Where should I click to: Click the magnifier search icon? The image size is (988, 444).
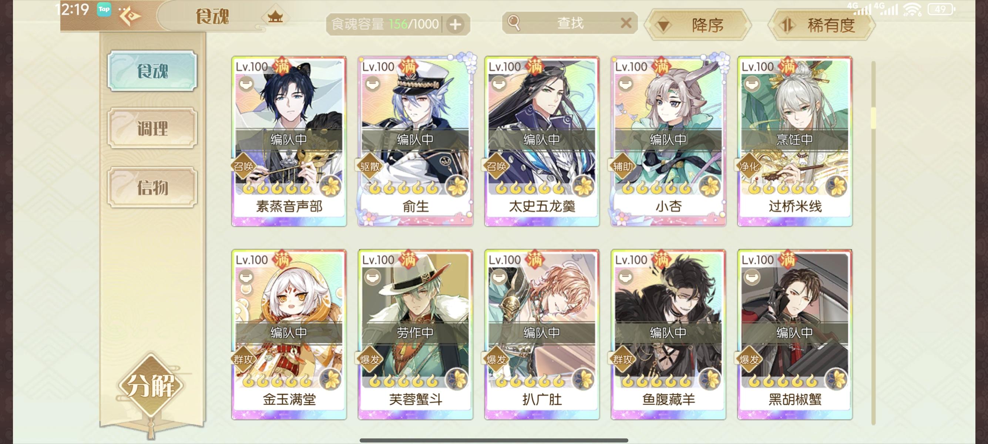(x=514, y=23)
